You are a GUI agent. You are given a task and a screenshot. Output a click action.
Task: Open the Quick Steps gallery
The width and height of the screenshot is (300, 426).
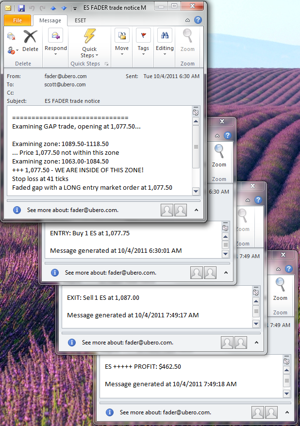[89, 44]
